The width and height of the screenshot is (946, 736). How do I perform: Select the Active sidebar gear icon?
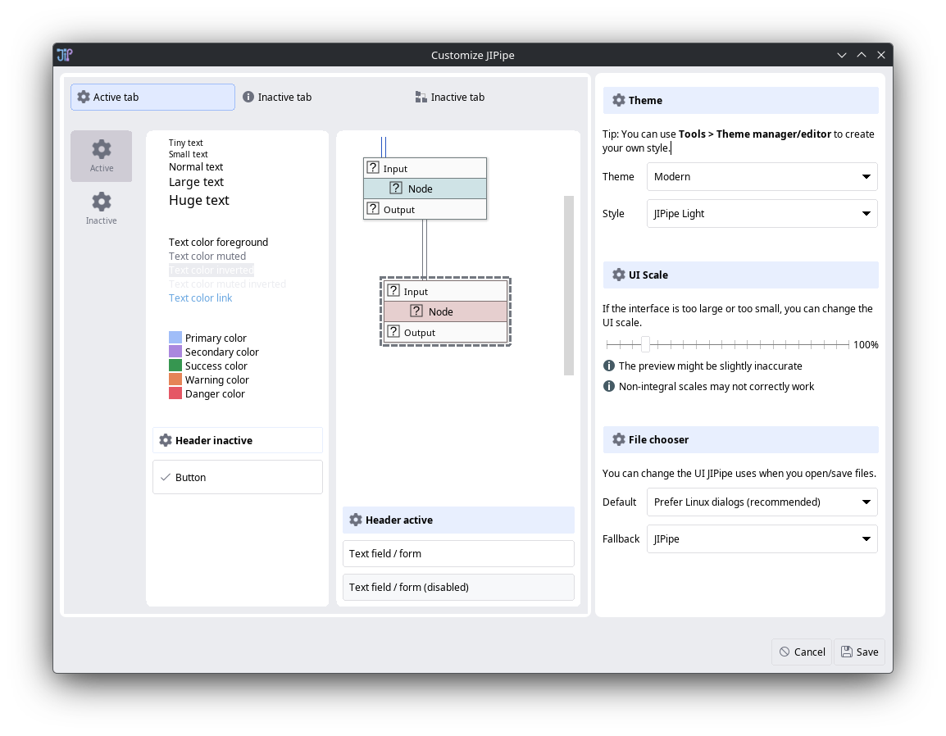pos(101,149)
